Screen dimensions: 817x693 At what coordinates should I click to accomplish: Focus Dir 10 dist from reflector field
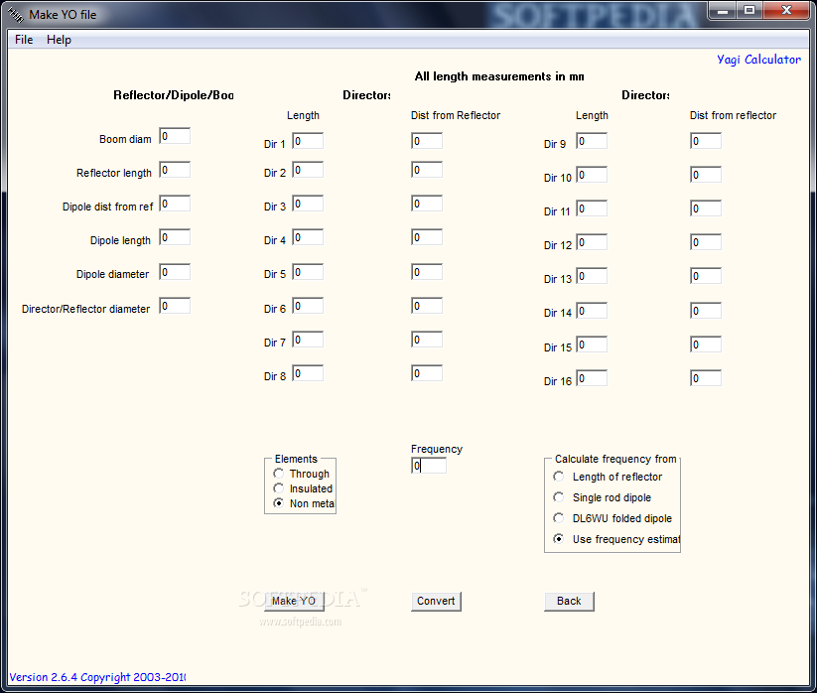click(x=706, y=175)
